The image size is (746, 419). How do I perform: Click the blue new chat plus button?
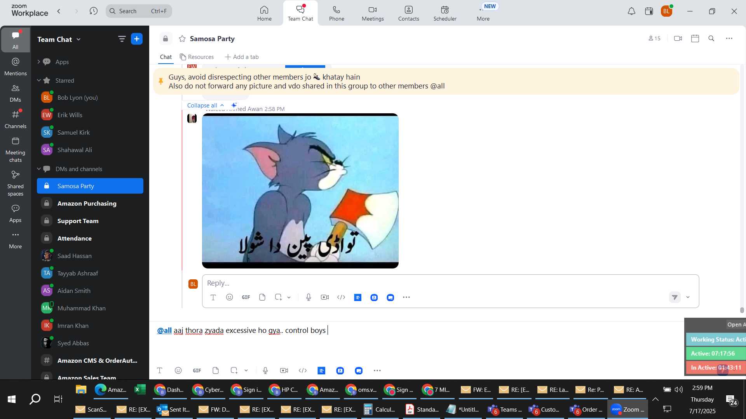pyautogui.click(x=137, y=39)
